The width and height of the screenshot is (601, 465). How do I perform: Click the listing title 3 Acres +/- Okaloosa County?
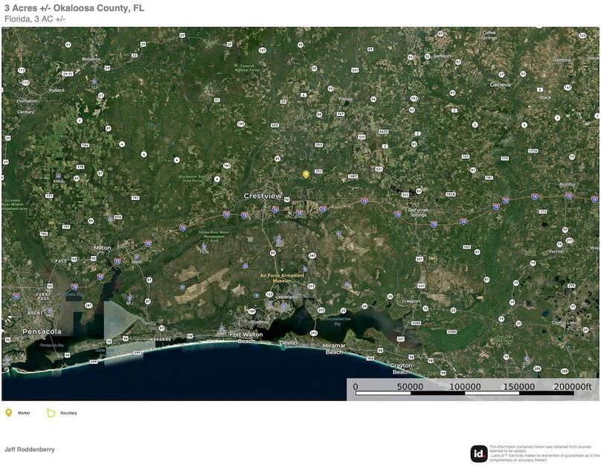[x=74, y=9]
